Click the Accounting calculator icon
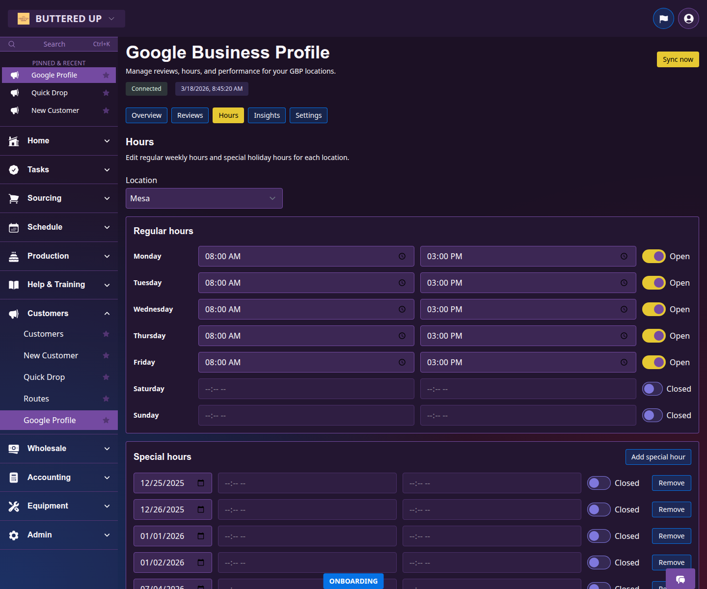 click(x=14, y=477)
